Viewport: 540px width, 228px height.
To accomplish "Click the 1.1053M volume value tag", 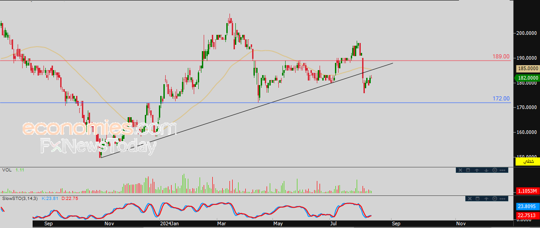I will pos(527,191).
